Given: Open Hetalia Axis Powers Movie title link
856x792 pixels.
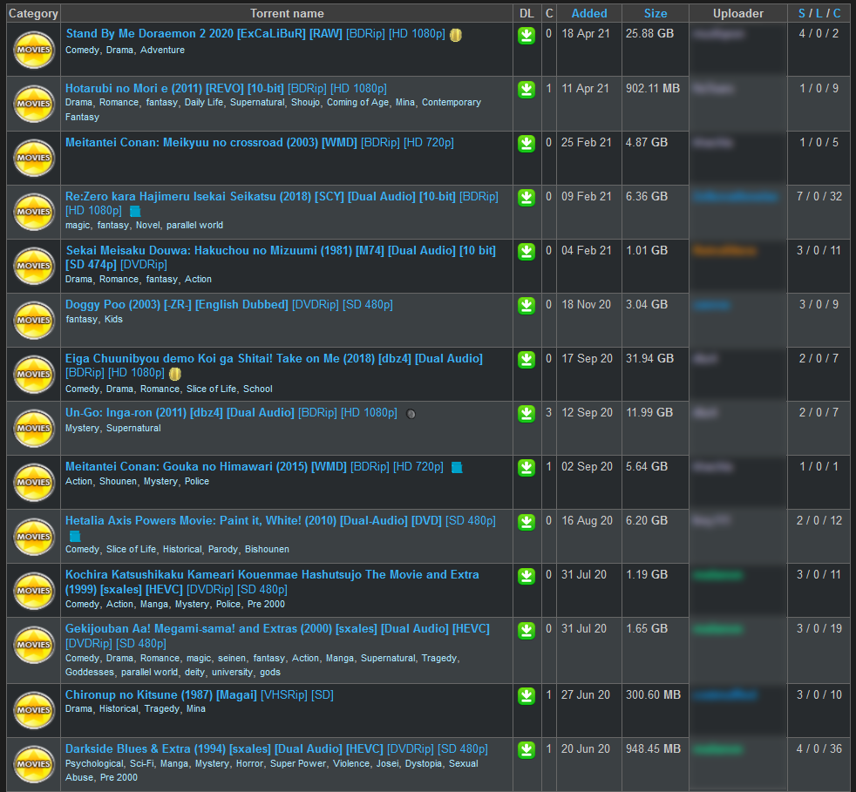Looking at the screenshot, I should click(x=281, y=521).
